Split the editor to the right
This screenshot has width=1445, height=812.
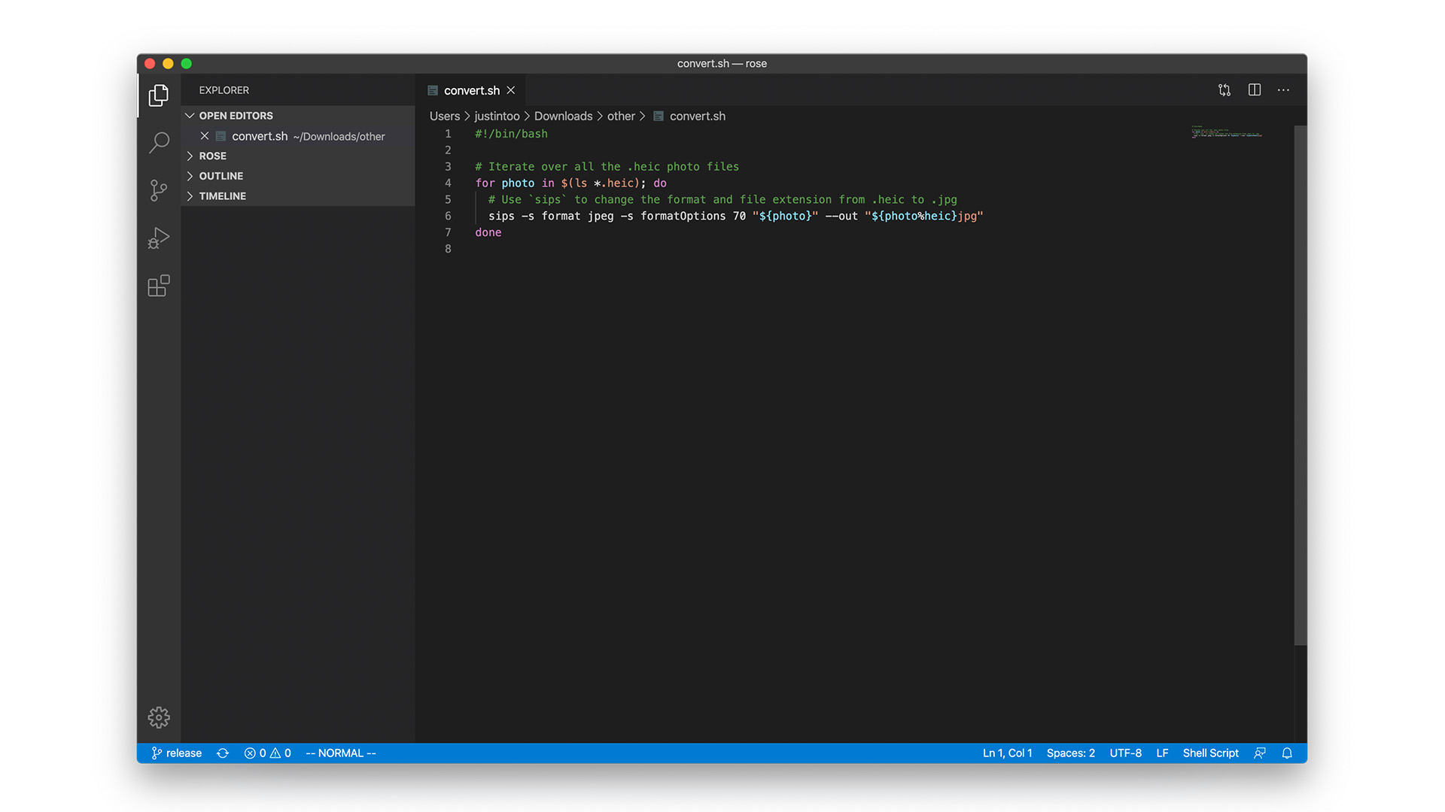(x=1255, y=90)
